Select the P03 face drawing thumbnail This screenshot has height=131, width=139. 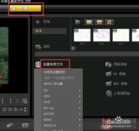point(101,35)
